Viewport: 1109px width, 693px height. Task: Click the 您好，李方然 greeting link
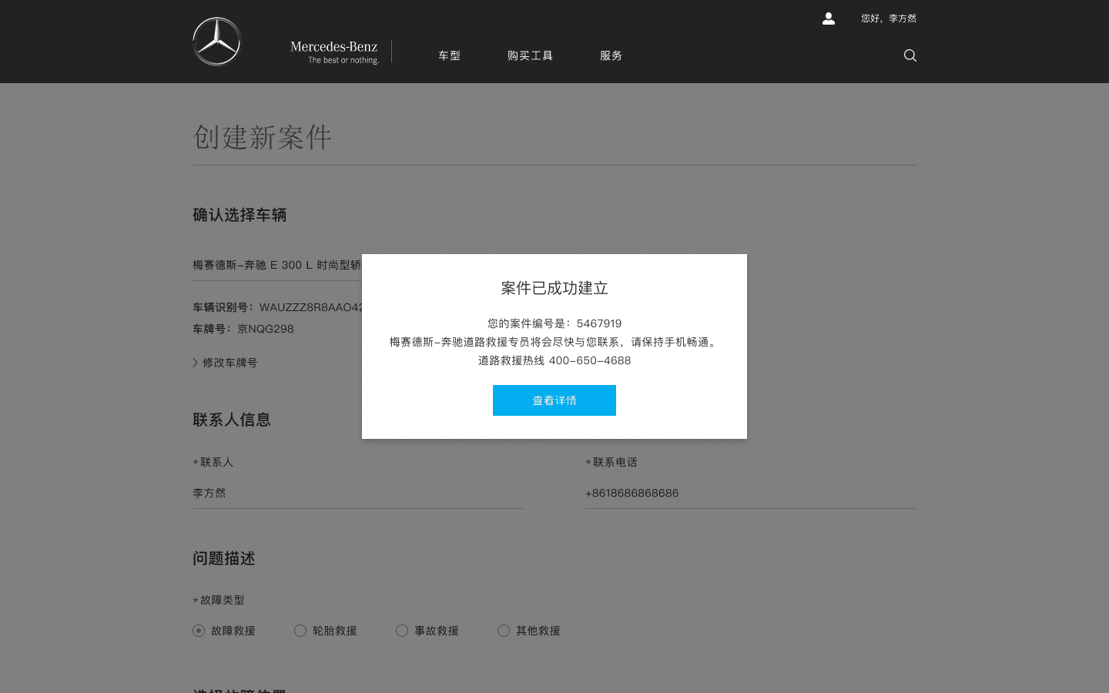pyautogui.click(x=889, y=18)
